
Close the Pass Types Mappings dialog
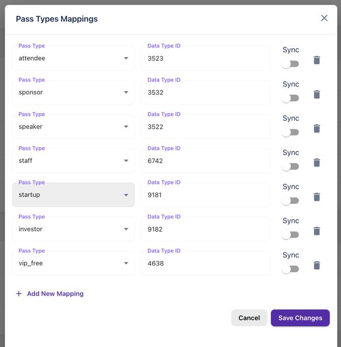324,18
